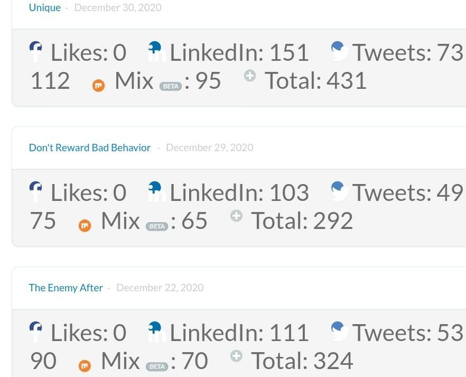This screenshot has height=377, width=466.
Task: Click the LinkedIn icon beside count 151
Action: tap(156, 51)
